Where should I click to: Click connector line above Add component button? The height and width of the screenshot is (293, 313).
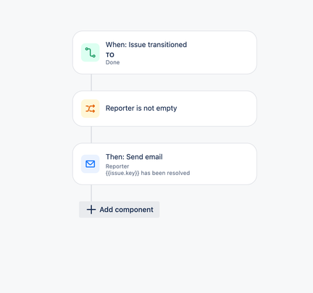point(91,193)
